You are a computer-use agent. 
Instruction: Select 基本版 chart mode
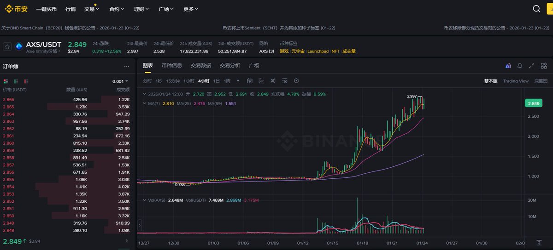pyautogui.click(x=491, y=81)
